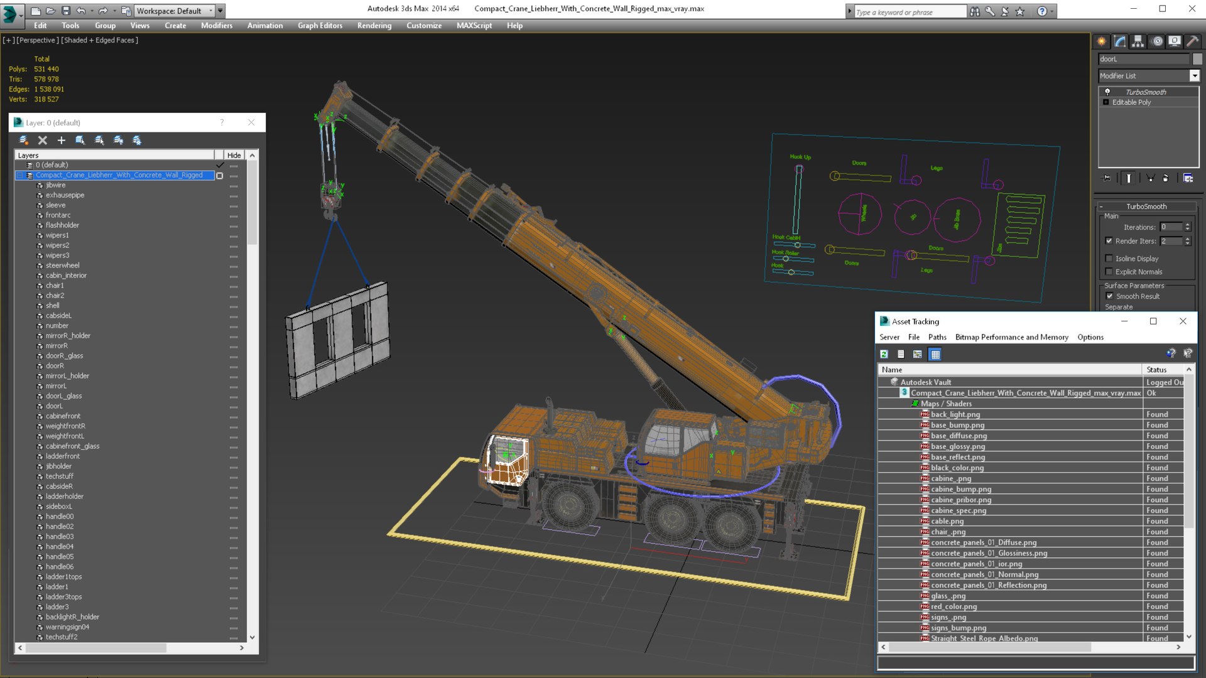
Task: Toggle the Smooth Result checkbox
Action: [x=1109, y=296]
